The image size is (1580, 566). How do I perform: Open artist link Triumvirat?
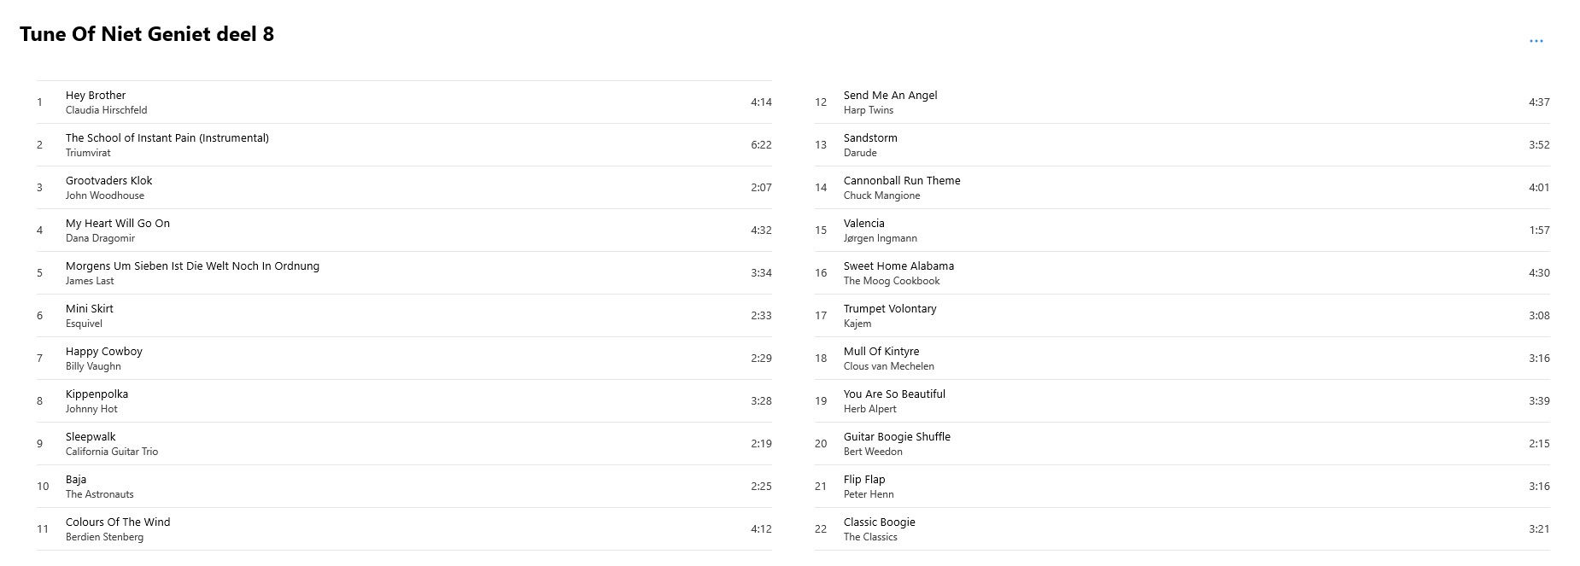tap(88, 153)
